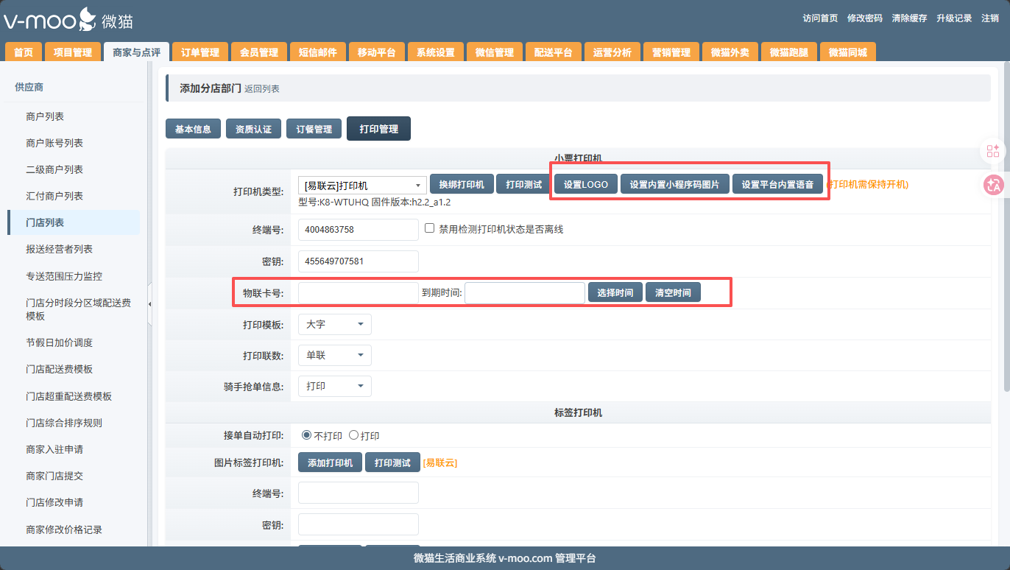Viewport: 1010px width, 570px height.
Task: Click the floating sparkle assistant icon
Action: pyautogui.click(x=992, y=151)
